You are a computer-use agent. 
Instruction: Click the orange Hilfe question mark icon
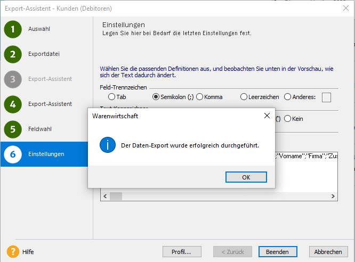pyautogui.click(x=13, y=251)
